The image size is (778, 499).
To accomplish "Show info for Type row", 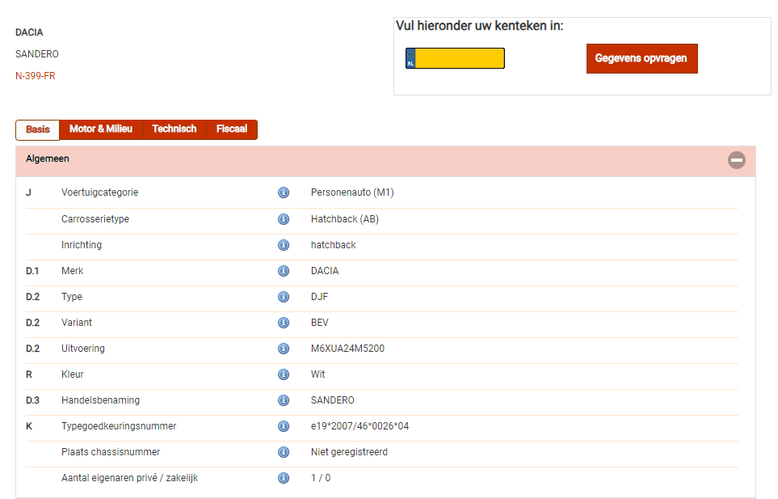I will [x=284, y=297].
